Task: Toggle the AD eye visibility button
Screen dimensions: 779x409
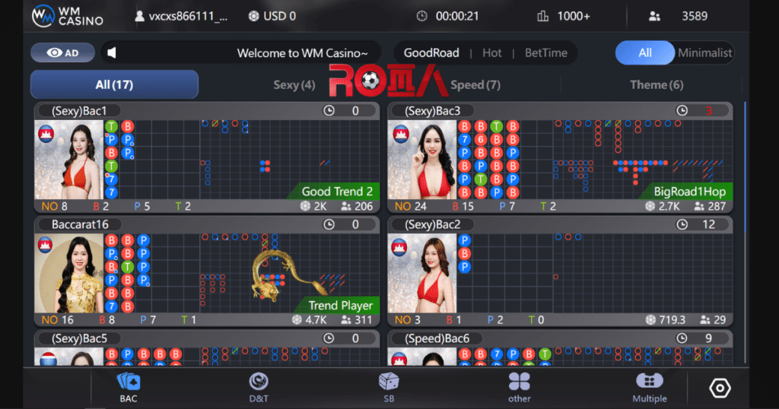Action: point(62,52)
